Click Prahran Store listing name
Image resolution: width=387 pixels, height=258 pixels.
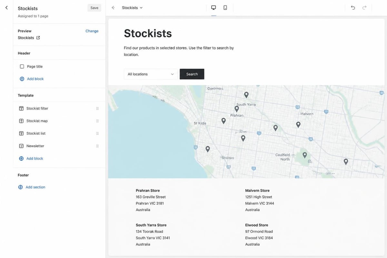coord(148,191)
